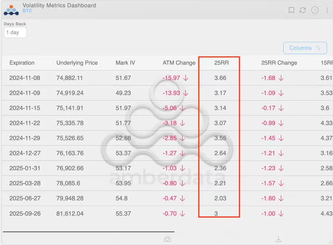Click Mark IV value 51.97
Image resolution: width=333 pixels, height=245 pixels.
pos(123,108)
